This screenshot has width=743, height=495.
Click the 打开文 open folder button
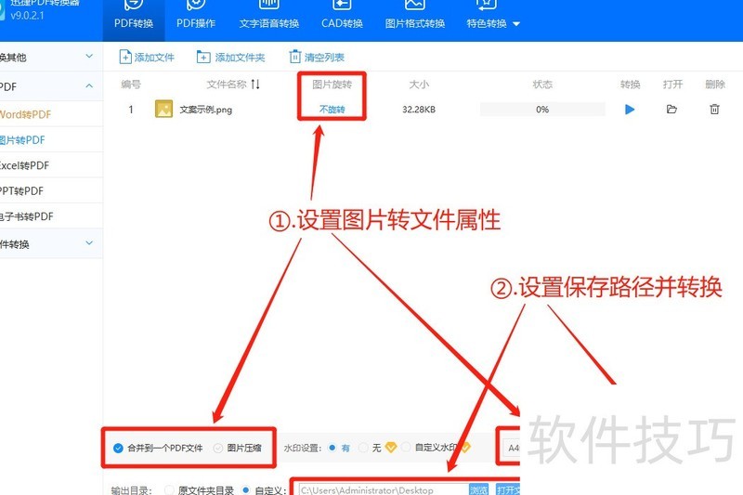pyautogui.click(x=508, y=489)
